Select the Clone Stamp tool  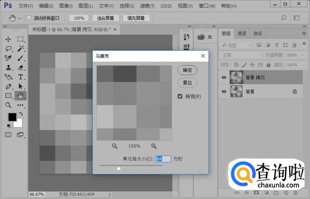coord(9,68)
